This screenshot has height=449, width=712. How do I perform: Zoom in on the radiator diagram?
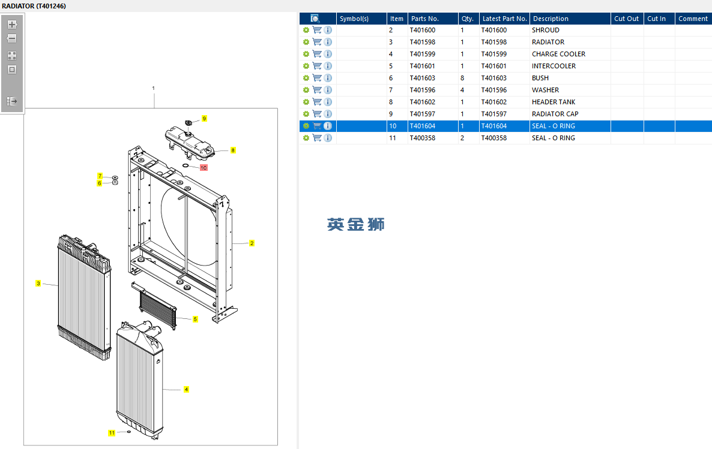(x=12, y=25)
